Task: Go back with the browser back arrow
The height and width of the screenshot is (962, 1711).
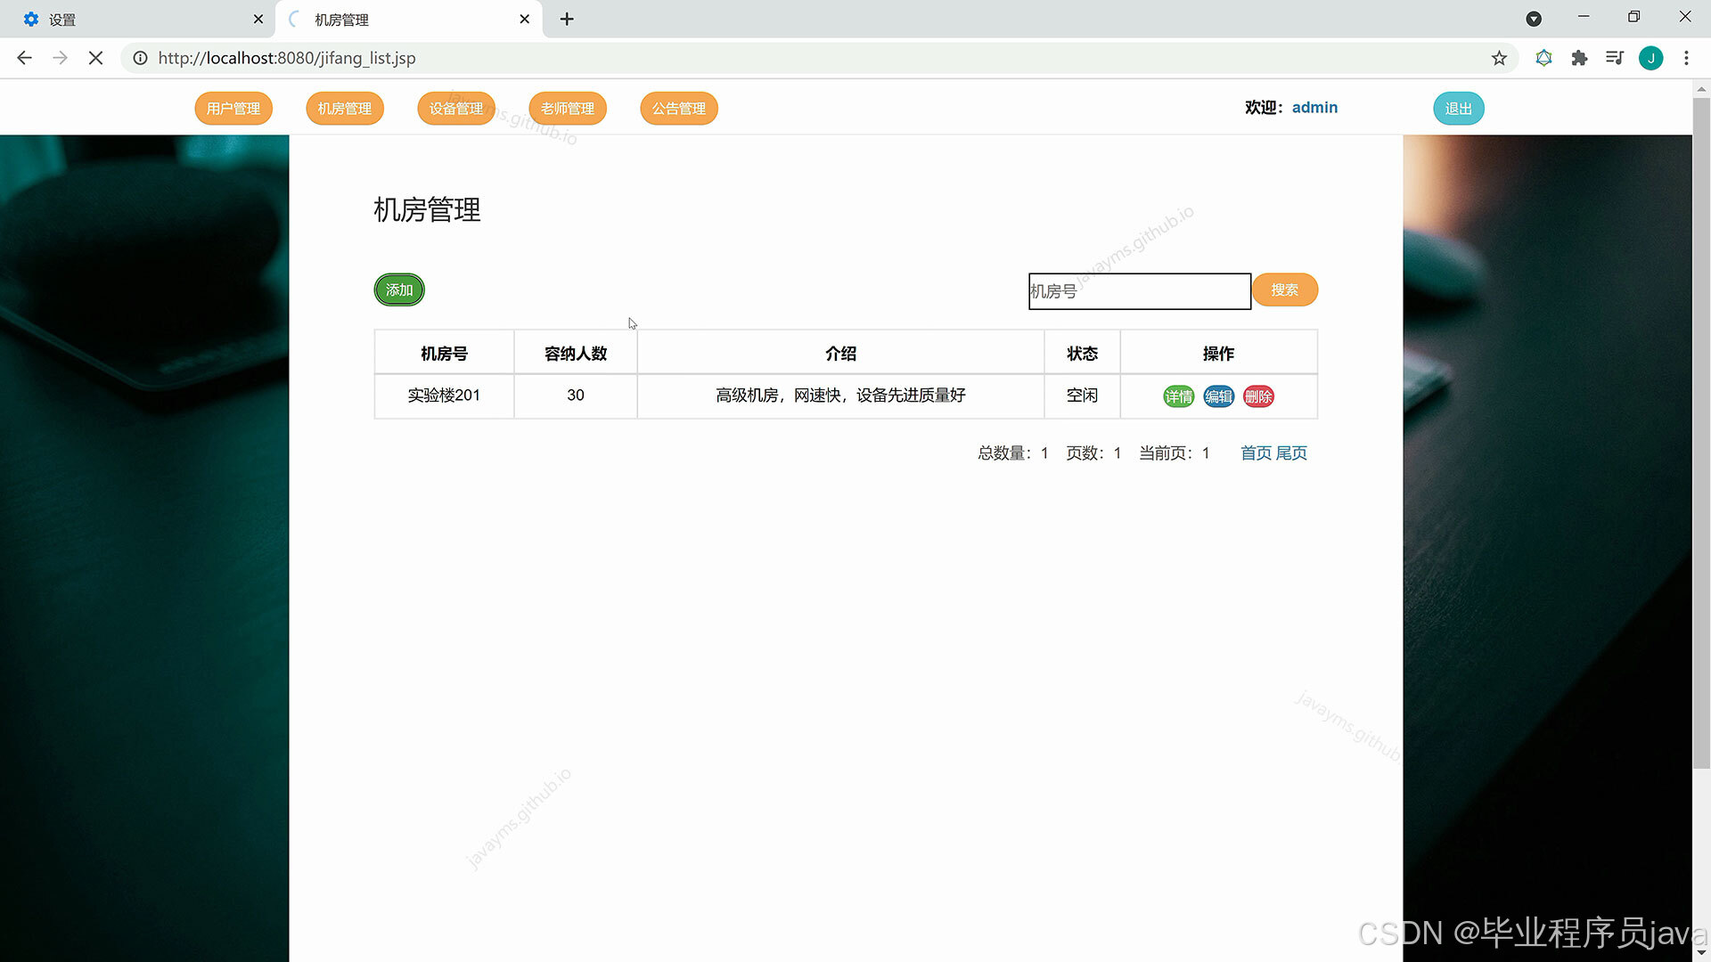Action: (24, 58)
